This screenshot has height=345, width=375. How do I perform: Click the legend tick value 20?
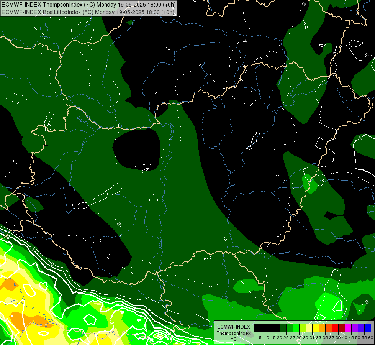click(280, 338)
